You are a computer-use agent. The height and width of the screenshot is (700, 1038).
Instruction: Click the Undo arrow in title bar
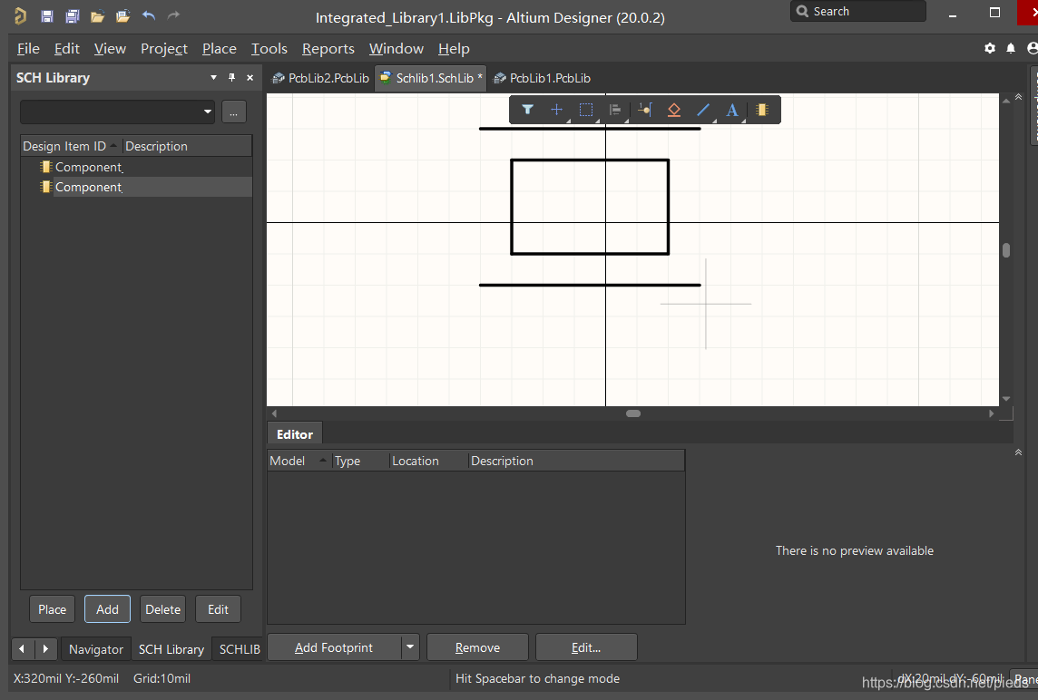click(149, 16)
